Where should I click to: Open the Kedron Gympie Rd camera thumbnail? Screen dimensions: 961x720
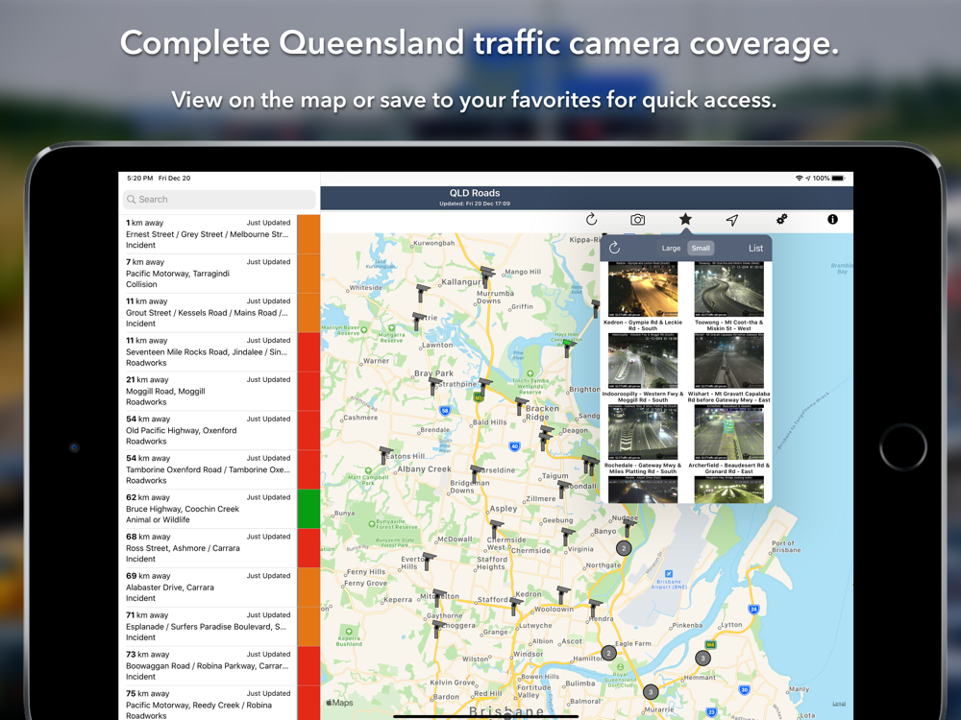click(x=643, y=290)
